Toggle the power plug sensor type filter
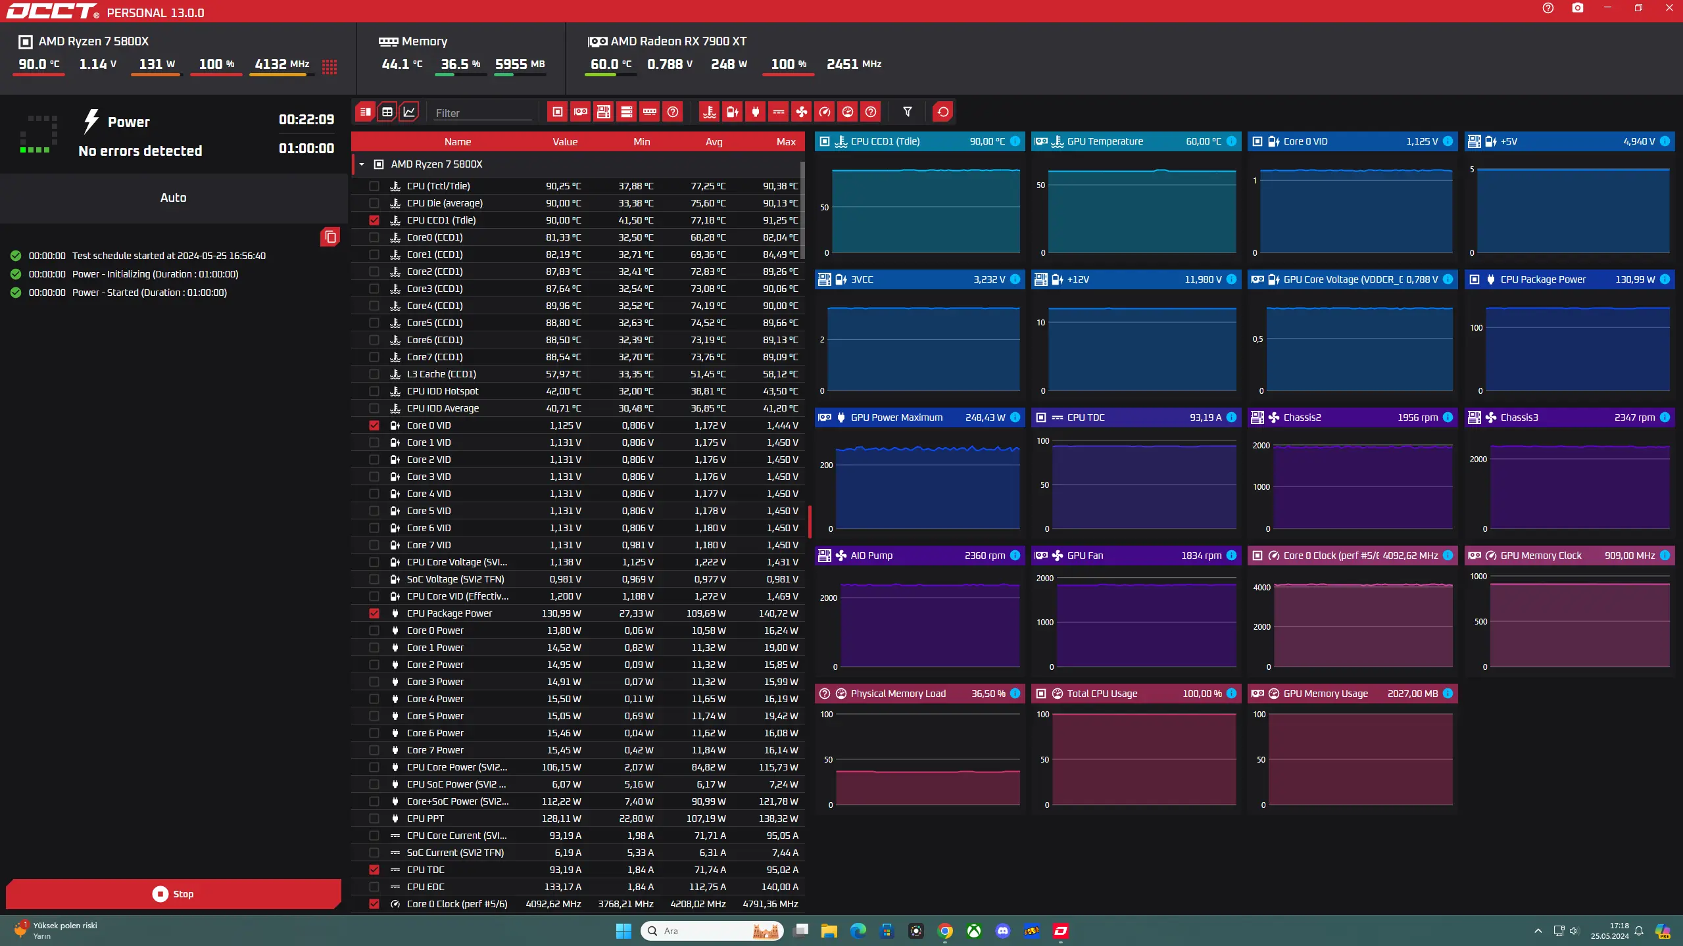 [756, 112]
